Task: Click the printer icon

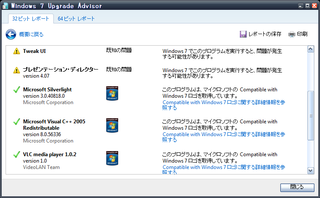Action: tap(292, 34)
